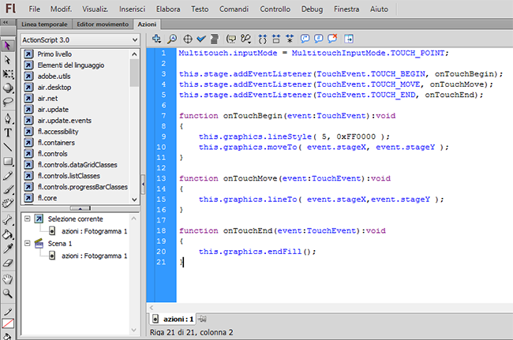
Task: Click the package list scroll down arrow
Action: click(134, 199)
